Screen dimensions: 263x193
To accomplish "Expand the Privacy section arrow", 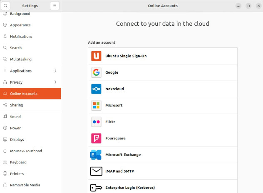I will point(55,82).
